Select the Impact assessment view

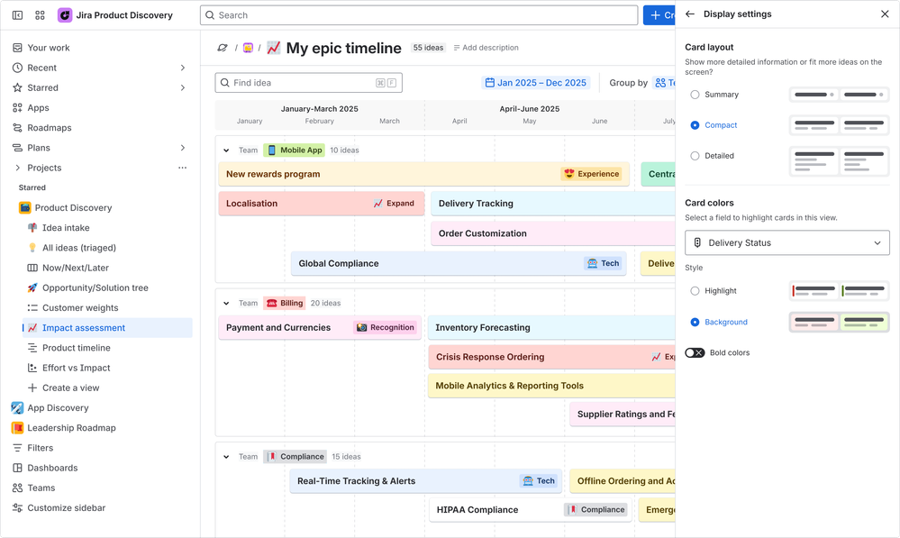pos(107,328)
